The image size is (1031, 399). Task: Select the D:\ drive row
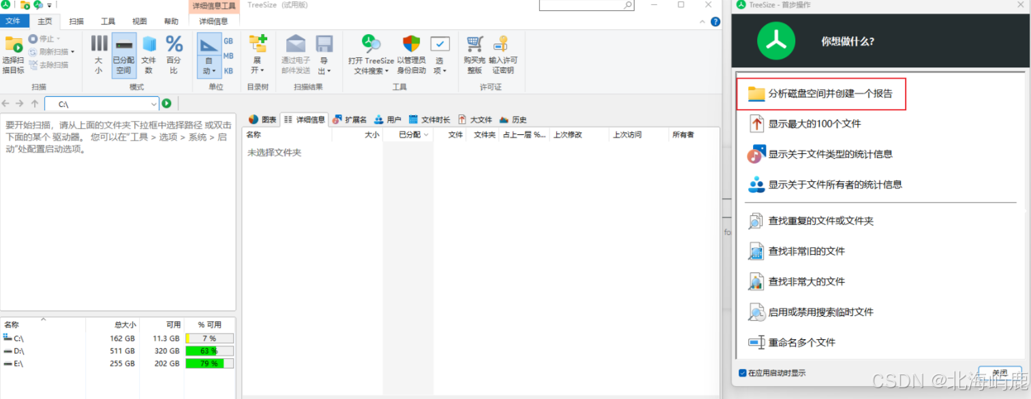[118, 351]
